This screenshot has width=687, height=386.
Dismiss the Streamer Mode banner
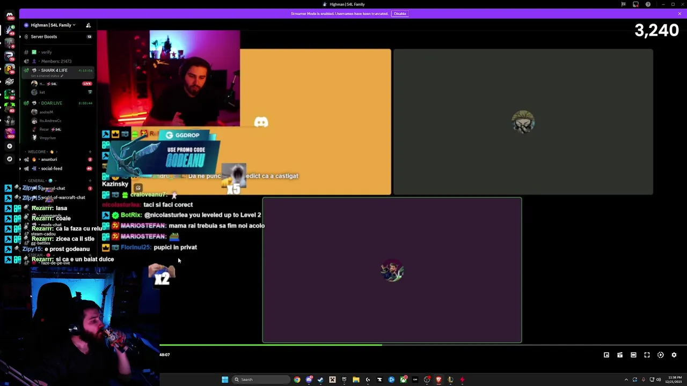[679, 13]
